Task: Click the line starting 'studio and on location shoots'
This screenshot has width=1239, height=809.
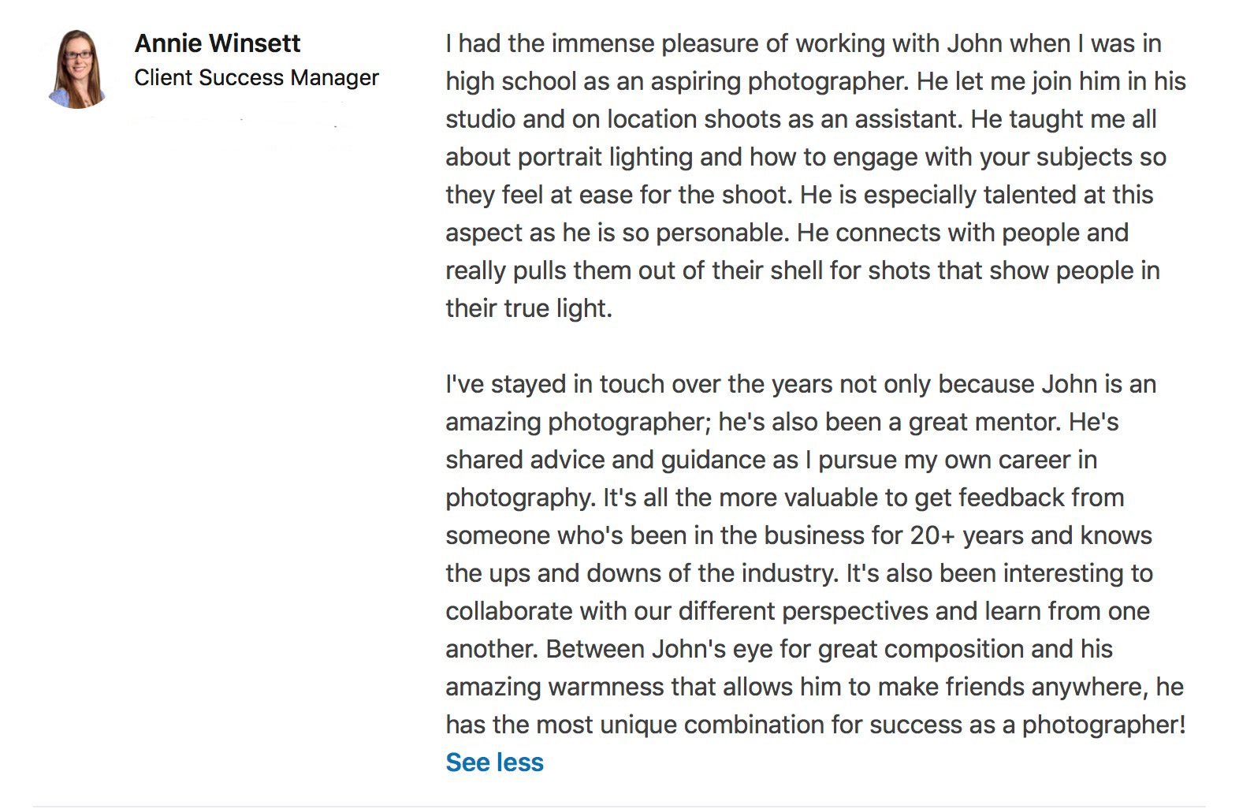Action: (x=801, y=119)
